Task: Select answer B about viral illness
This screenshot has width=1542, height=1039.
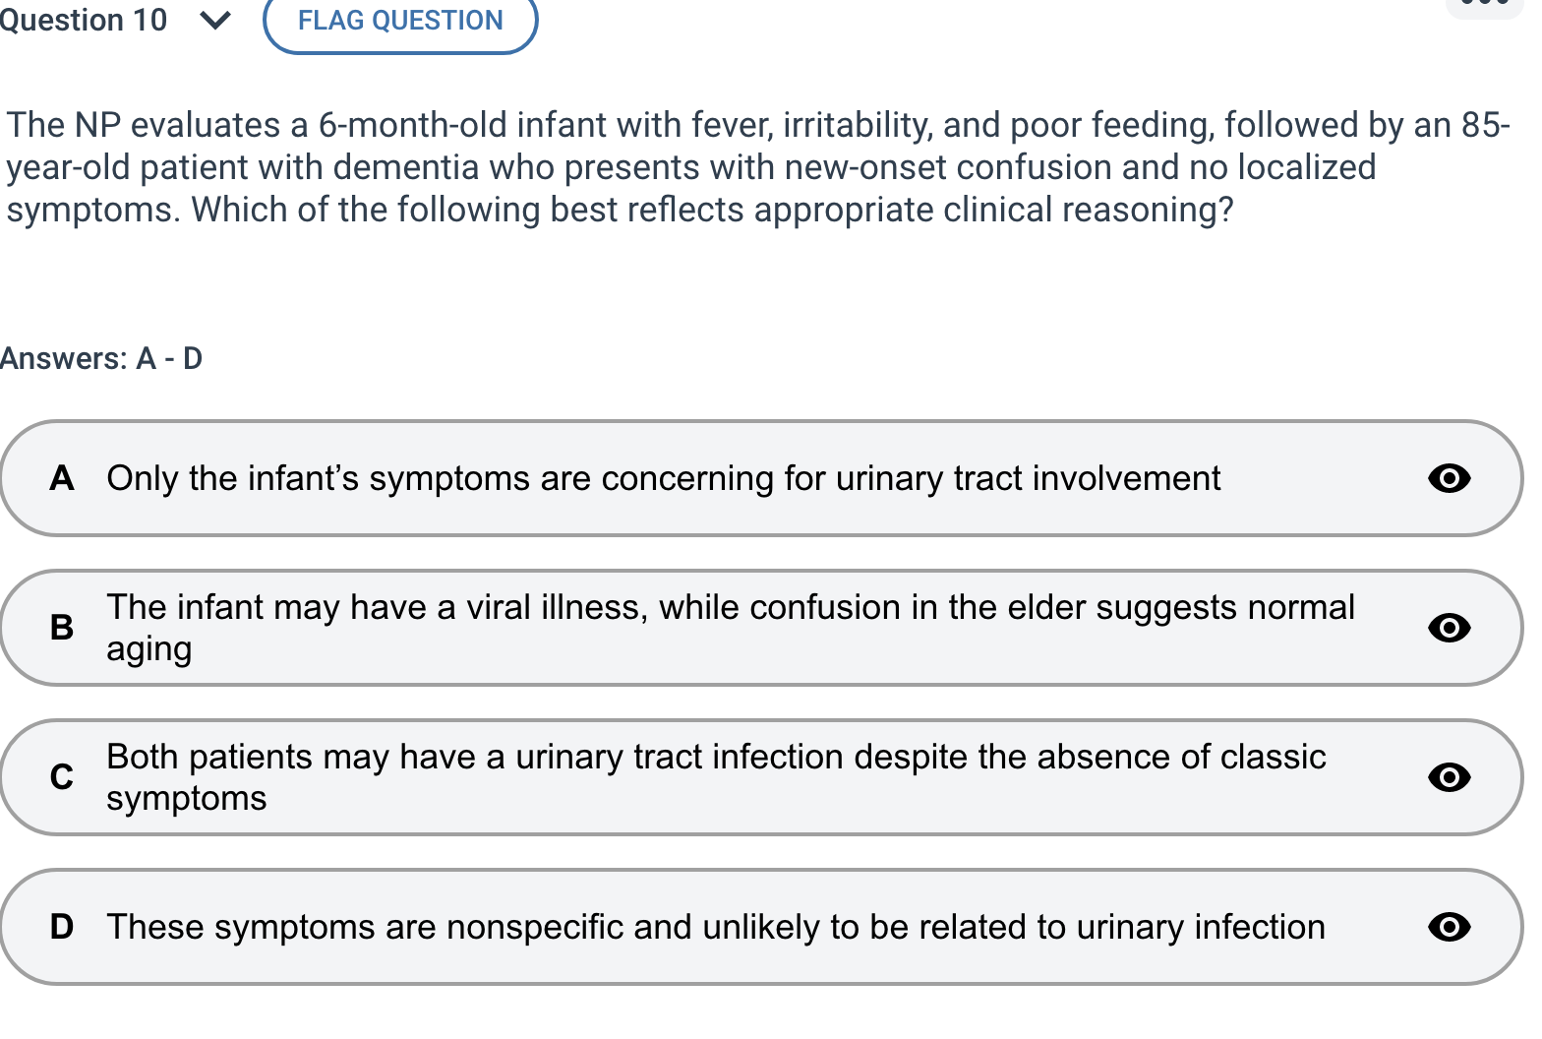Action: (729, 608)
